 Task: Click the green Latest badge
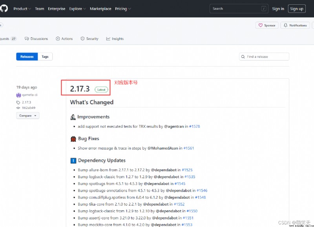101,90
